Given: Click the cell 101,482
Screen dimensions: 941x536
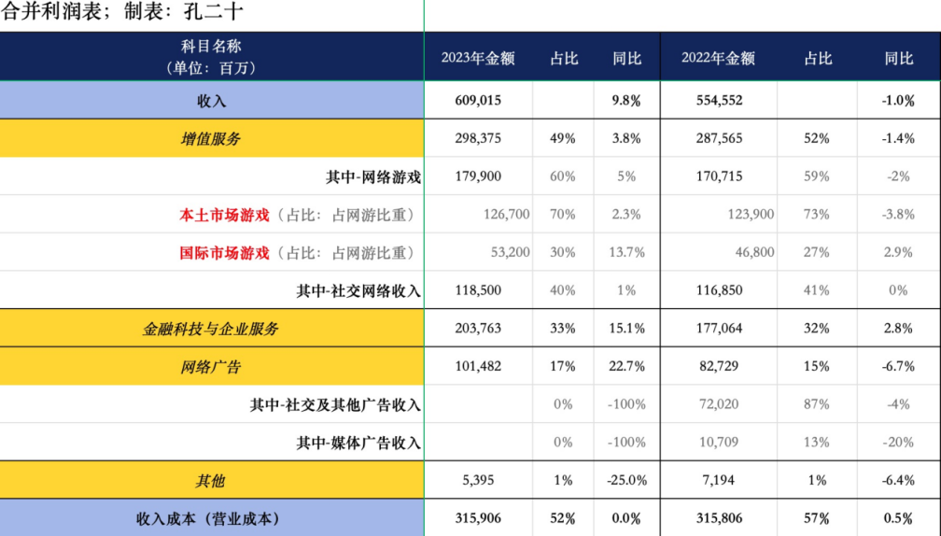Looking at the screenshot, I should pyautogui.click(x=478, y=366).
